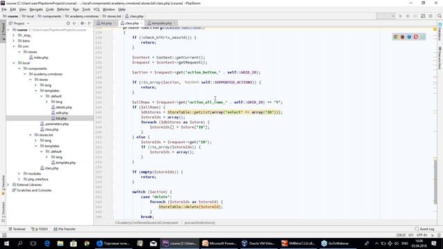Open in Firefox browser icon in editor
Image resolution: width=443 pixels, height=249 pixels.
point(402,37)
